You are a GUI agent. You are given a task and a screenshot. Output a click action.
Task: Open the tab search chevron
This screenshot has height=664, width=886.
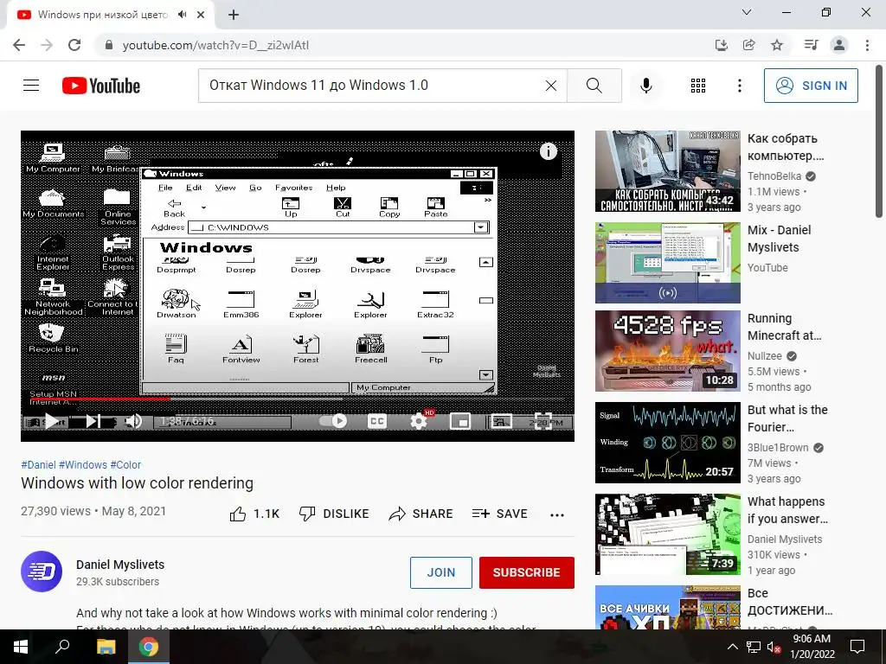747,12
